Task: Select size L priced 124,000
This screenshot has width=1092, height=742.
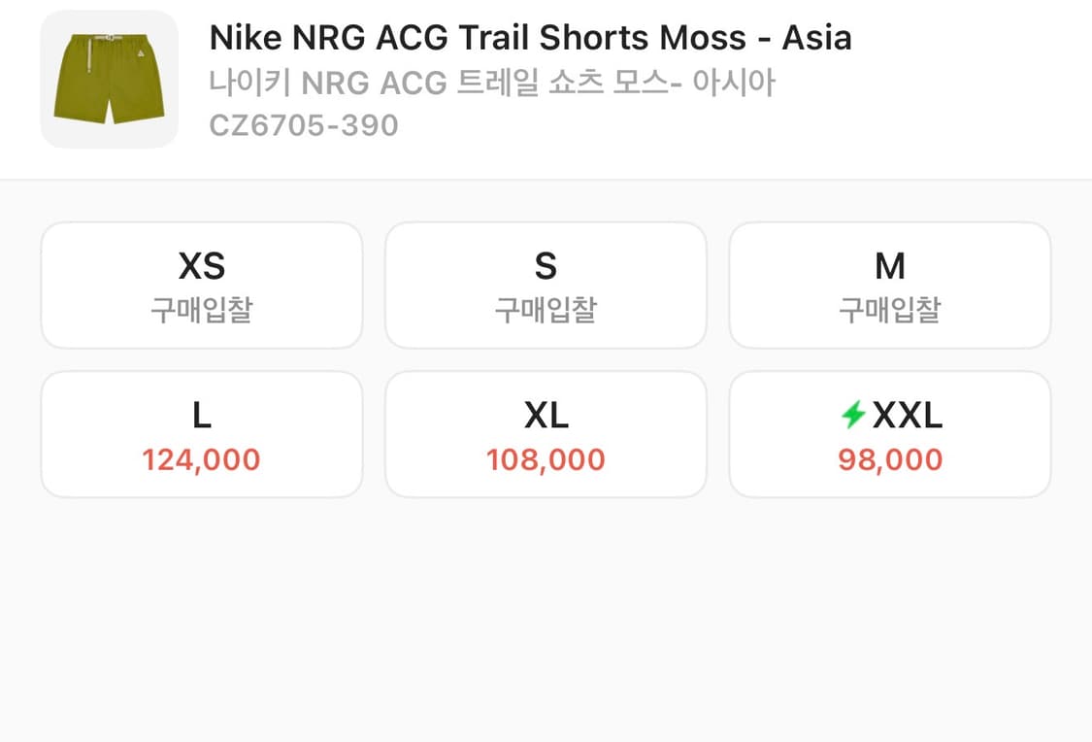Action: [x=201, y=434]
